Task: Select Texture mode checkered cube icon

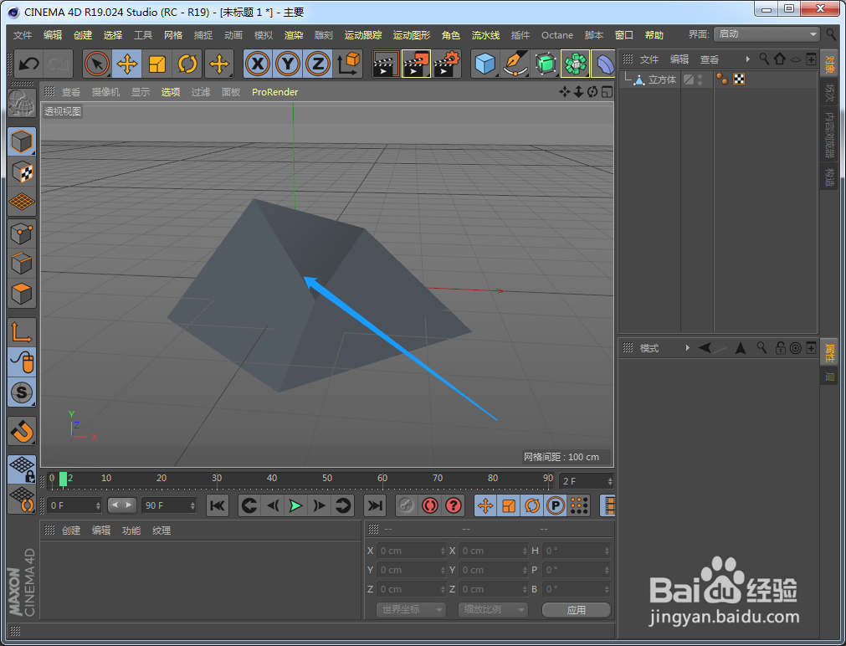Action: pyautogui.click(x=22, y=172)
